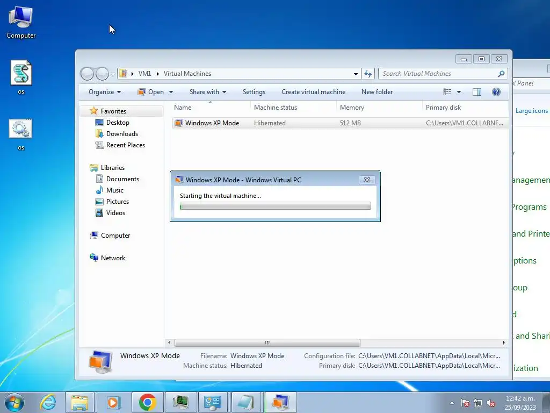Open Windows Explorer from taskbar
550x413 pixels.
[x=80, y=402]
